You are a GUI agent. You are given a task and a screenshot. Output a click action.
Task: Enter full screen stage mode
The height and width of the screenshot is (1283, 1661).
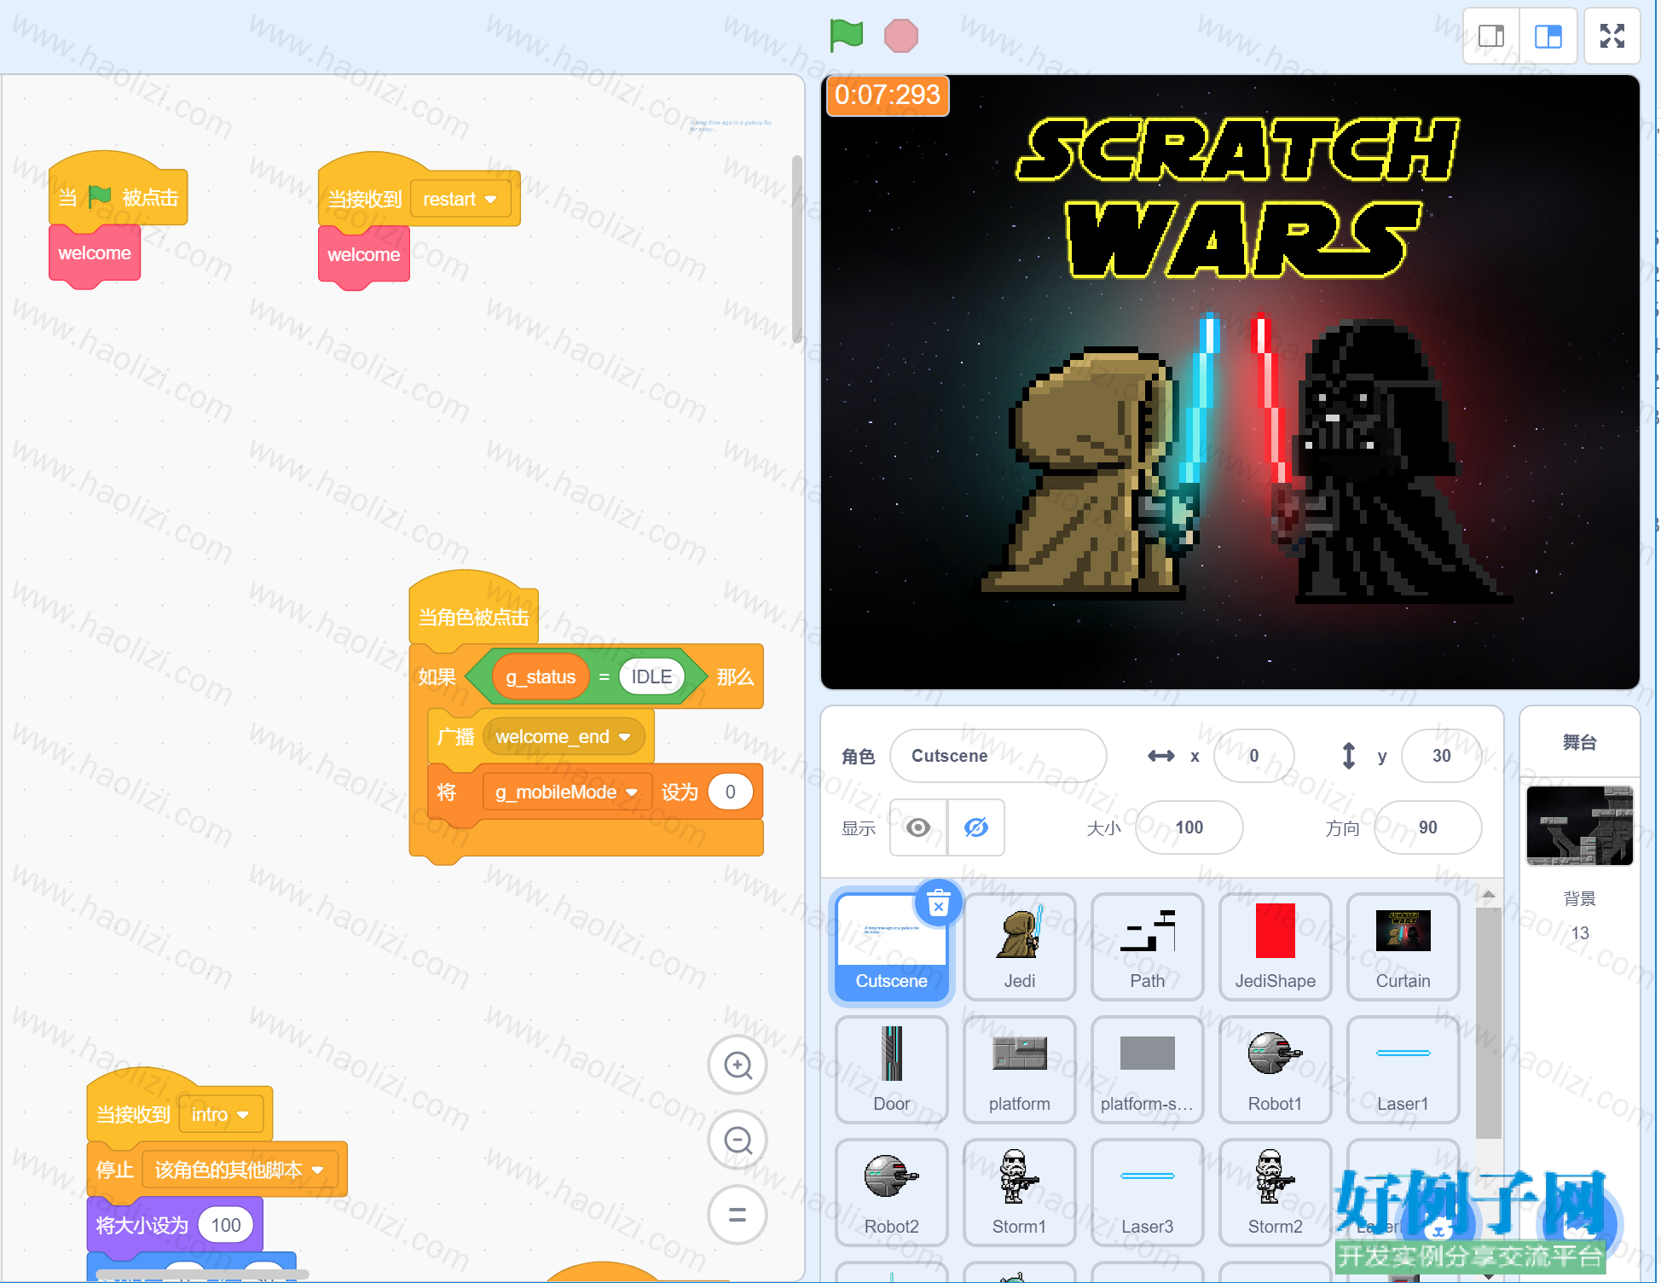pos(1612,36)
